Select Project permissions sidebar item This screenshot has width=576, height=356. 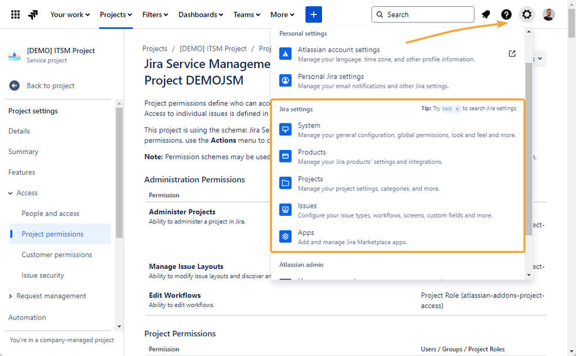pyautogui.click(x=60, y=234)
